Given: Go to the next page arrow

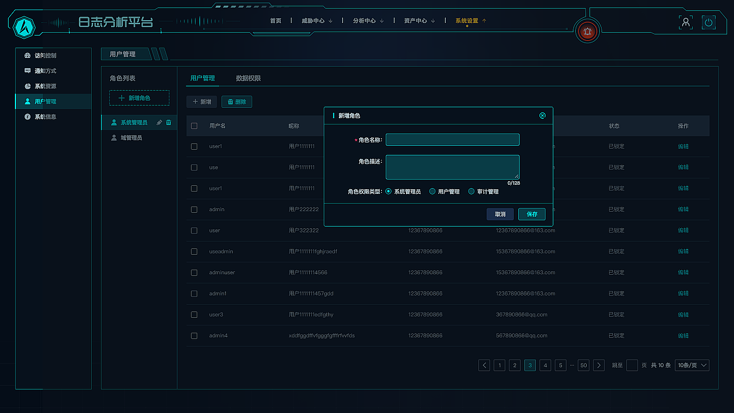Looking at the screenshot, I should pos(599,365).
